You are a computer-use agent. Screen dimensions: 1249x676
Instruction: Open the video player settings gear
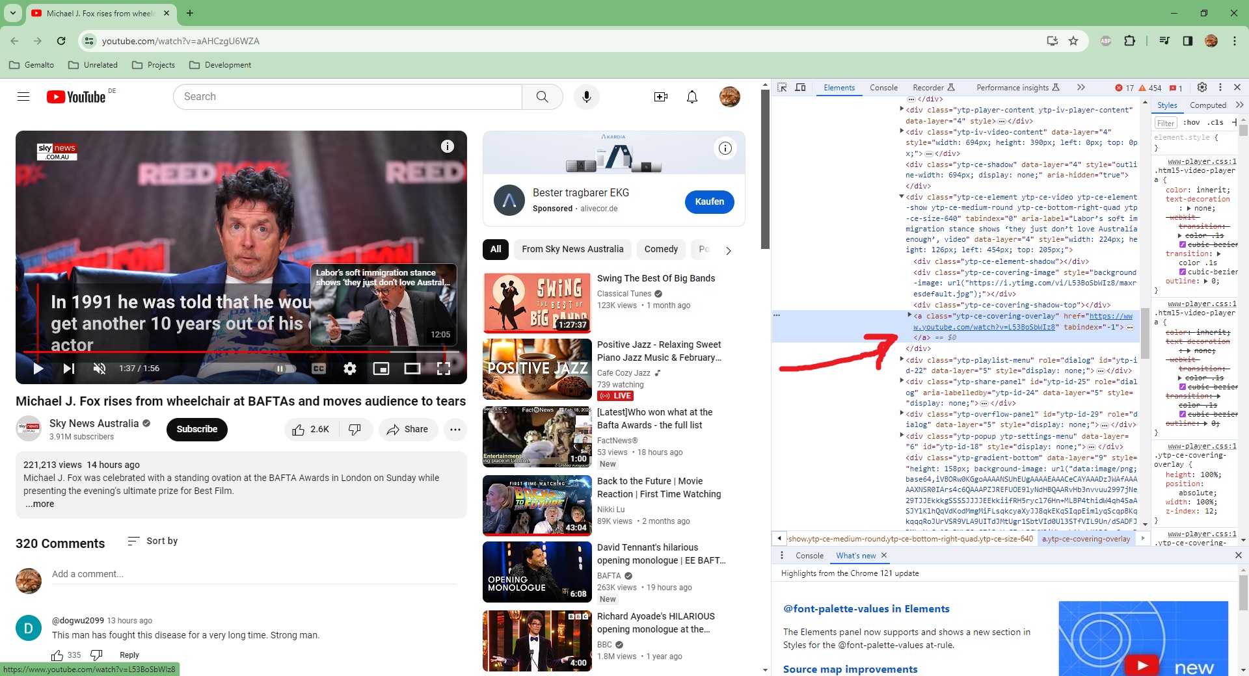[350, 369]
